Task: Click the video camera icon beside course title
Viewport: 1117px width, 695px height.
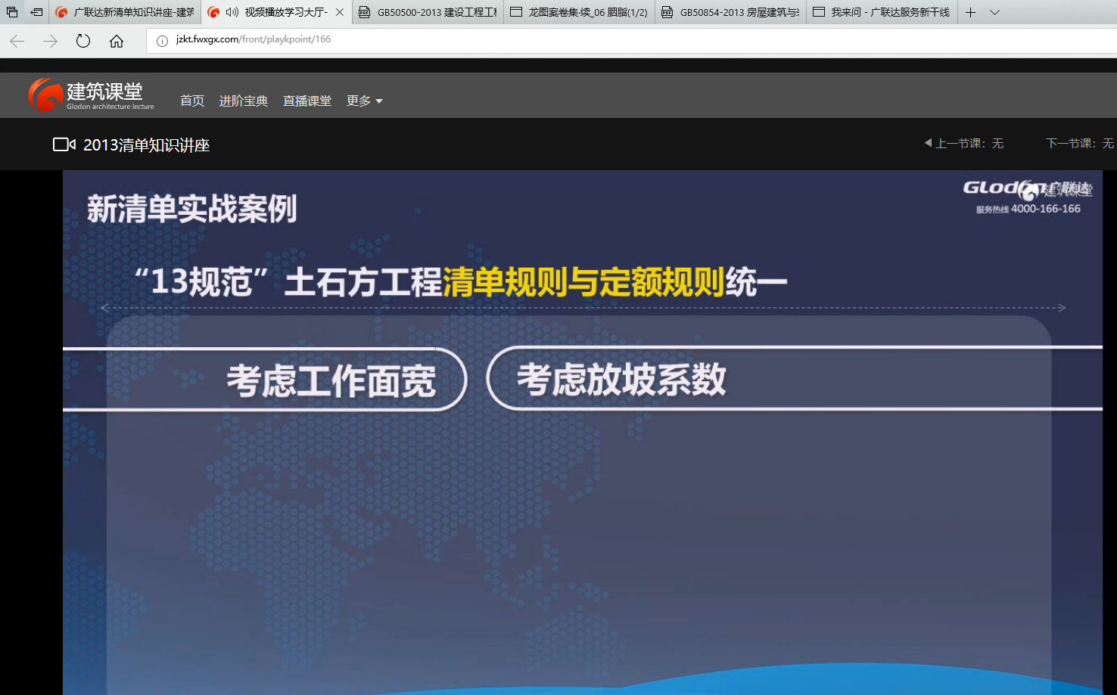Action: click(x=64, y=144)
